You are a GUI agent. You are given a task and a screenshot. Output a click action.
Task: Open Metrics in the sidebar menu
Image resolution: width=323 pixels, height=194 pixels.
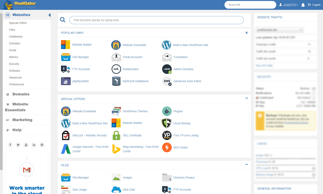pos(13,57)
